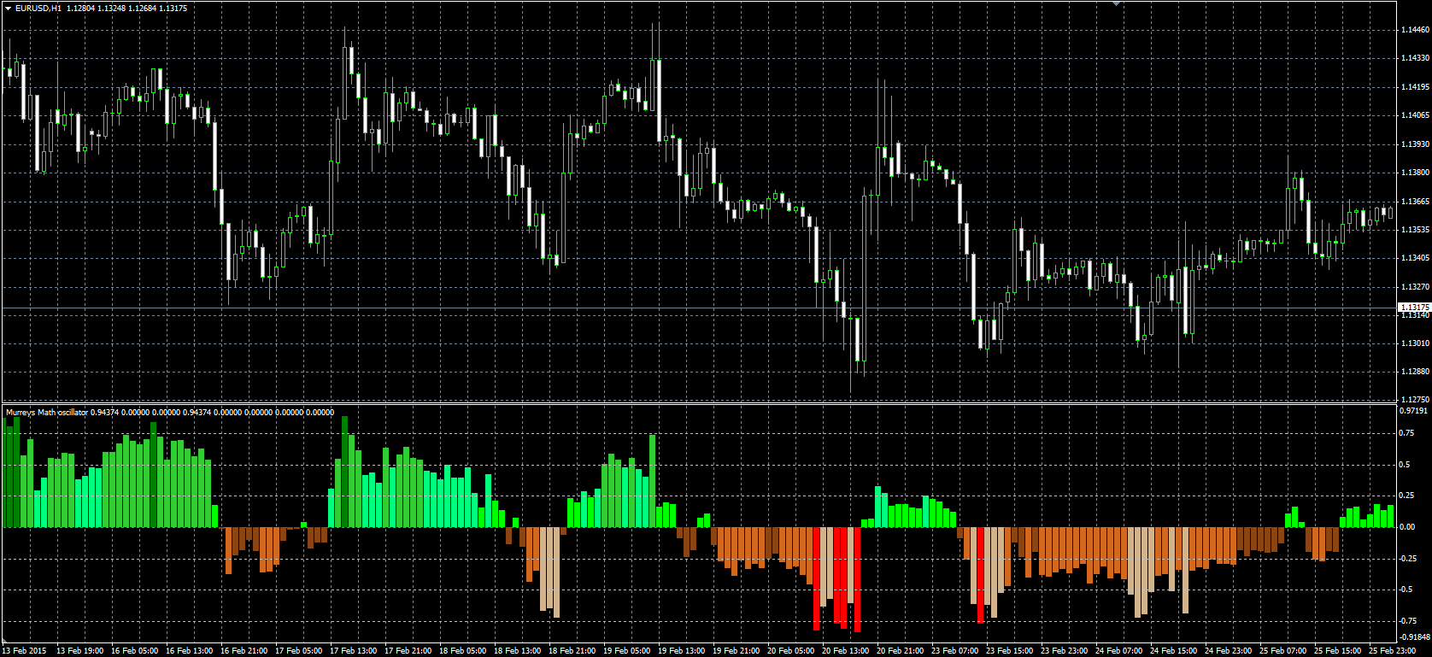This screenshot has height=657, width=1432.
Task: Click the 16 Feb 05:00 time axis label
Action: click(134, 651)
